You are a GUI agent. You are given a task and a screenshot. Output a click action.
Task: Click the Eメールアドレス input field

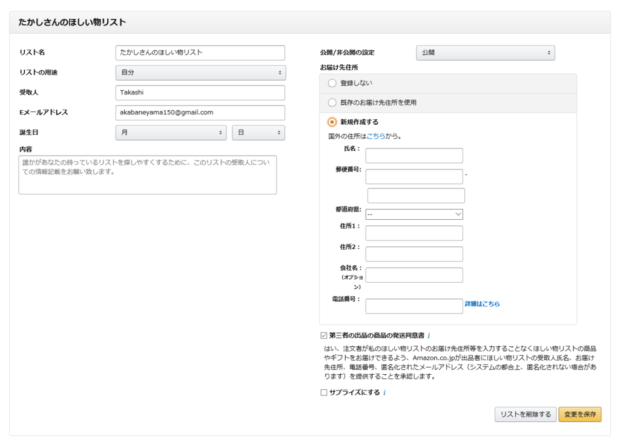click(x=200, y=113)
